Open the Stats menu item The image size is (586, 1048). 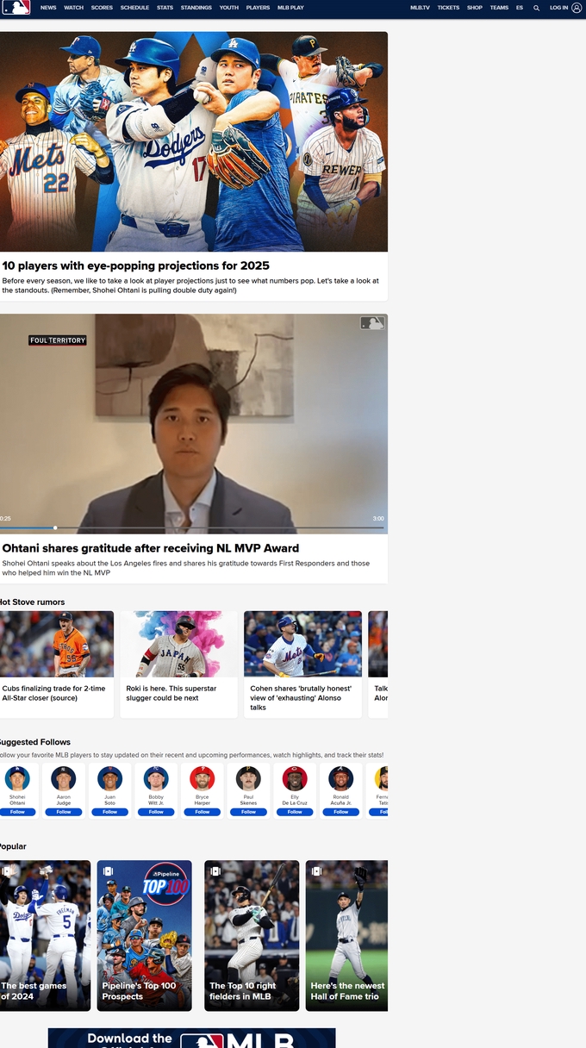[x=165, y=8]
